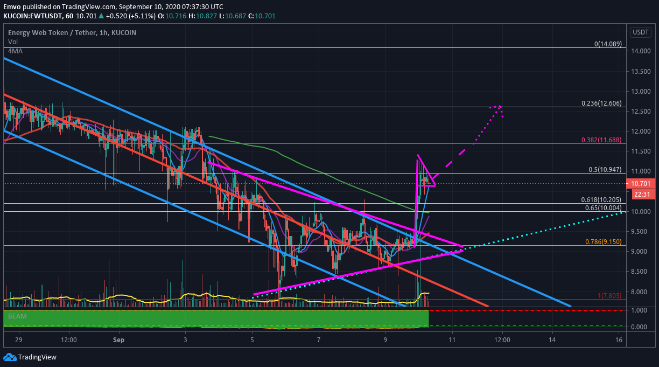The image size is (659, 367).
Task: Click the 11 date on the time axis
Action: [x=452, y=340]
